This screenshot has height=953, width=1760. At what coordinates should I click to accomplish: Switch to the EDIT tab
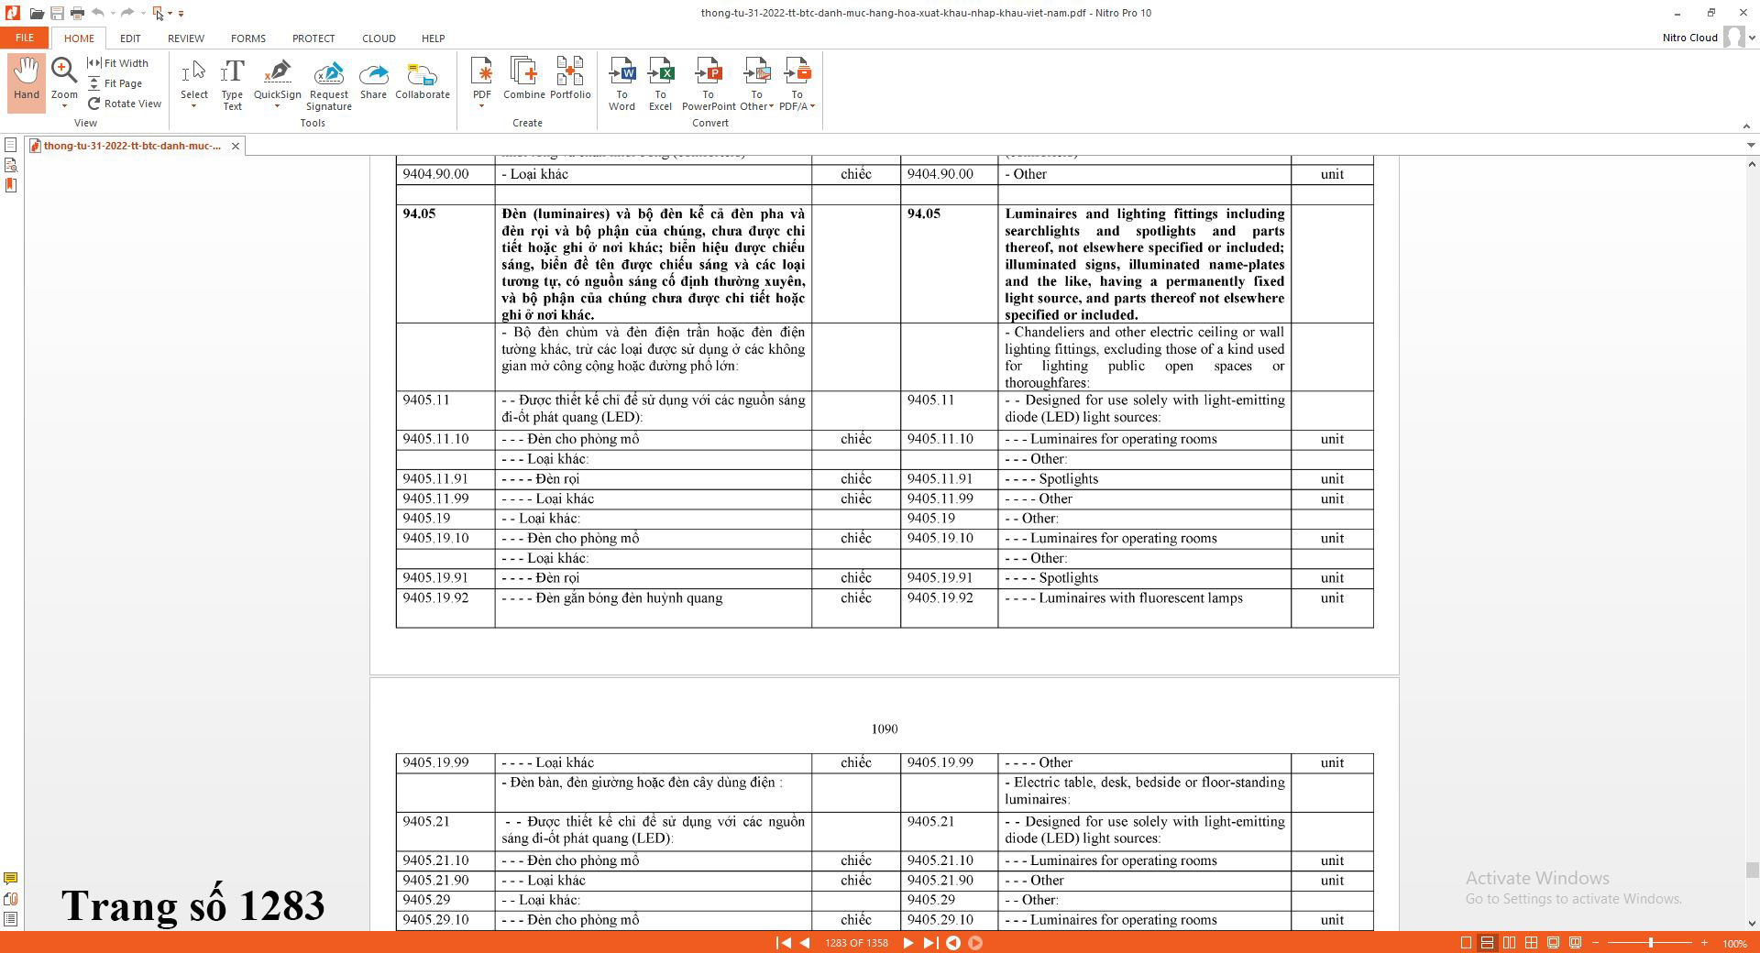(130, 38)
